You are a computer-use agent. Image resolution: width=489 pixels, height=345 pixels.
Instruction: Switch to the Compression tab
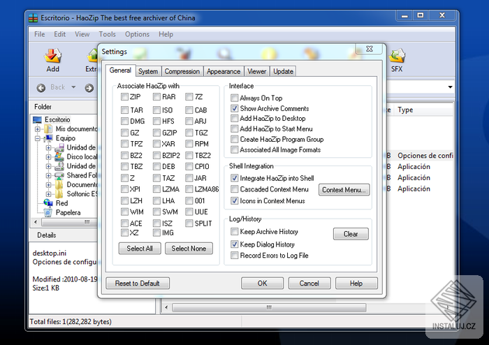(x=182, y=71)
